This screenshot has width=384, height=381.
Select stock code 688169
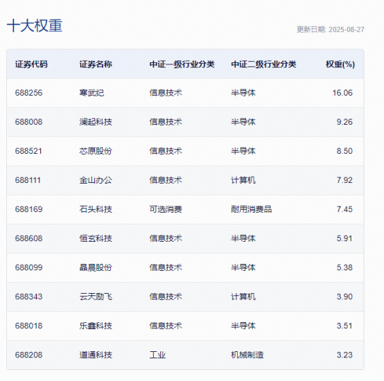(x=28, y=209)
